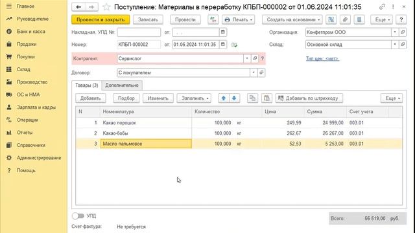Screen dimensions: 415x233
Task: Open top toolbar Еще menu
Action: pyautogui.click(x=382, y=19)
